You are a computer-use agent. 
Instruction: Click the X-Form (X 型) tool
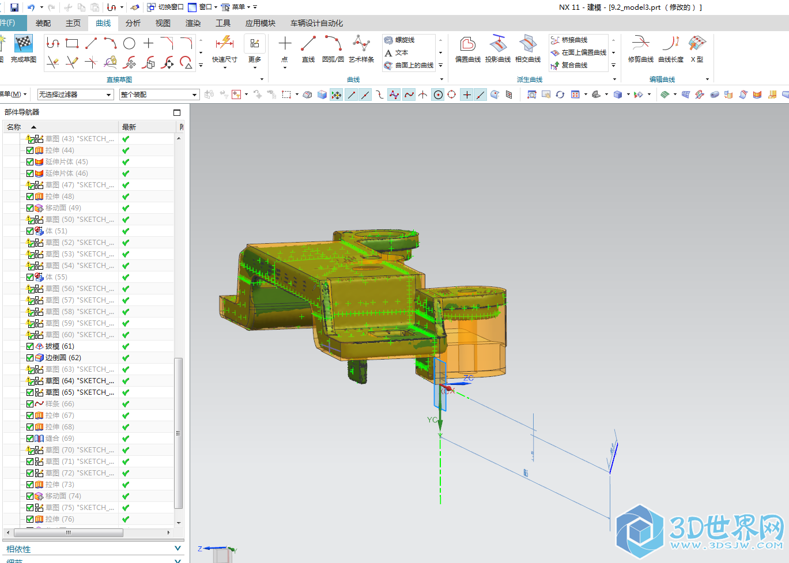pyautogui.click(x=697, y=49)
